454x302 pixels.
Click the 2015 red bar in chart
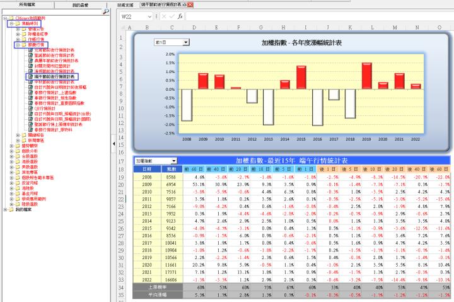pyautogui.click(x=301, y=78)
